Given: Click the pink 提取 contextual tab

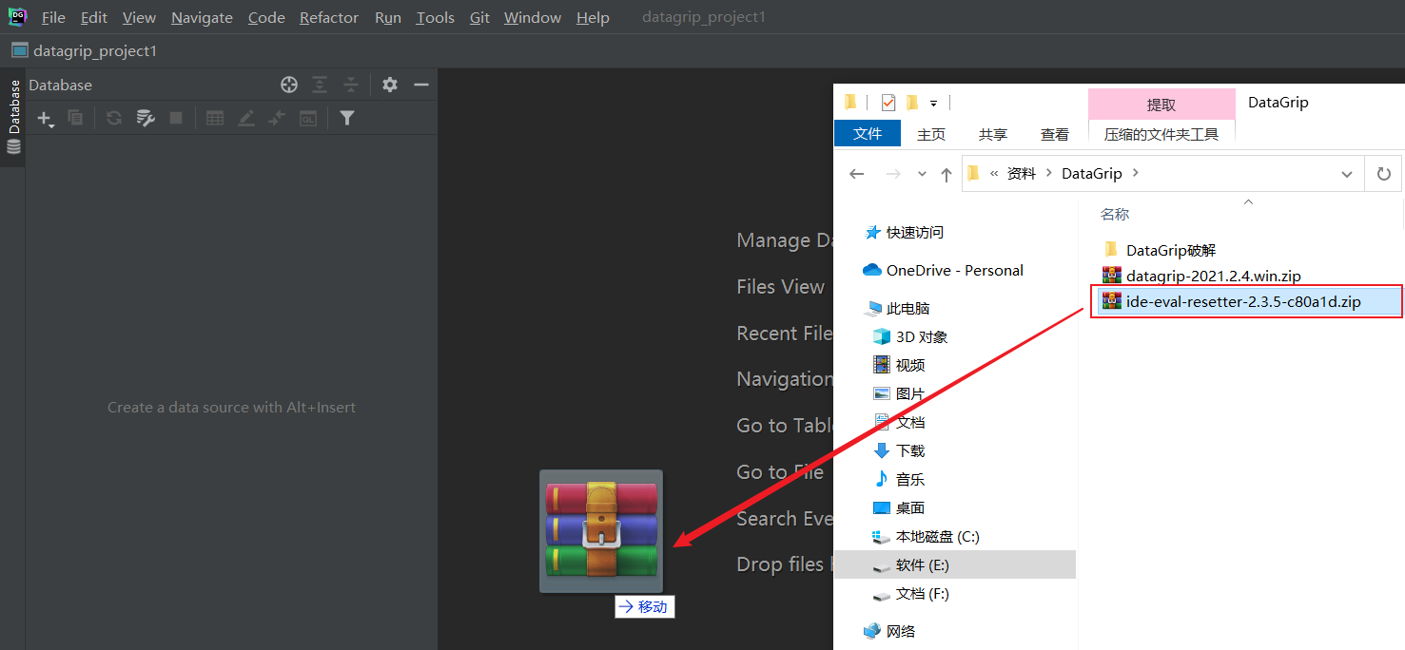Looking at the screenshot, I should [1161, 105].
